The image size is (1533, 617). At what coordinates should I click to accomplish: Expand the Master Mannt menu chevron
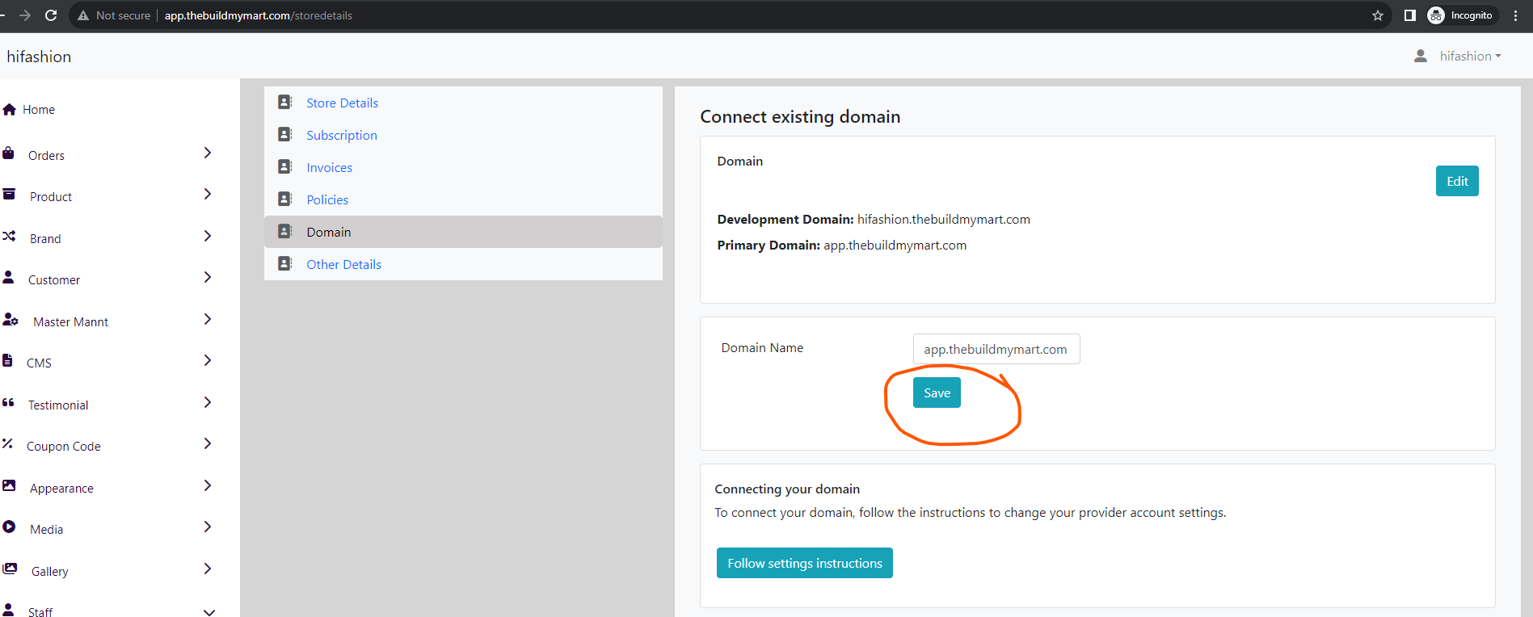pyautogui.click(x=208, y=319)
